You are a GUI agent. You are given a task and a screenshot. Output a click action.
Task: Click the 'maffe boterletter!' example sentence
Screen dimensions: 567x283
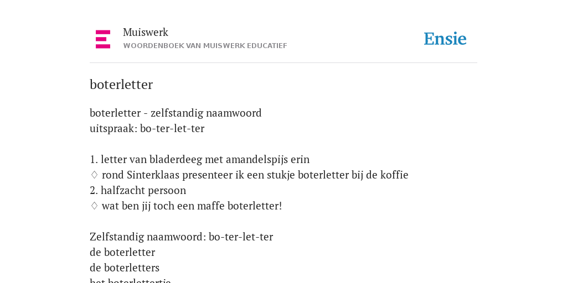pos(192,206)
